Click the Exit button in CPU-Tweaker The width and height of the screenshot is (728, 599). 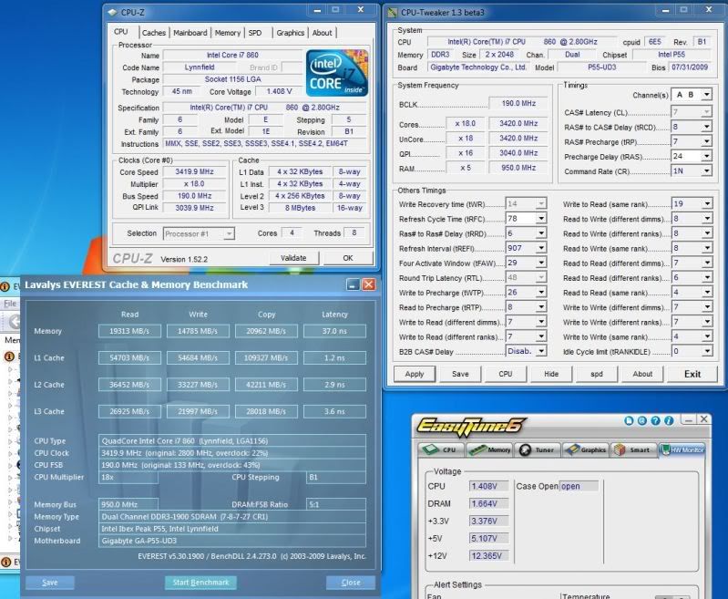coord(692,374)
